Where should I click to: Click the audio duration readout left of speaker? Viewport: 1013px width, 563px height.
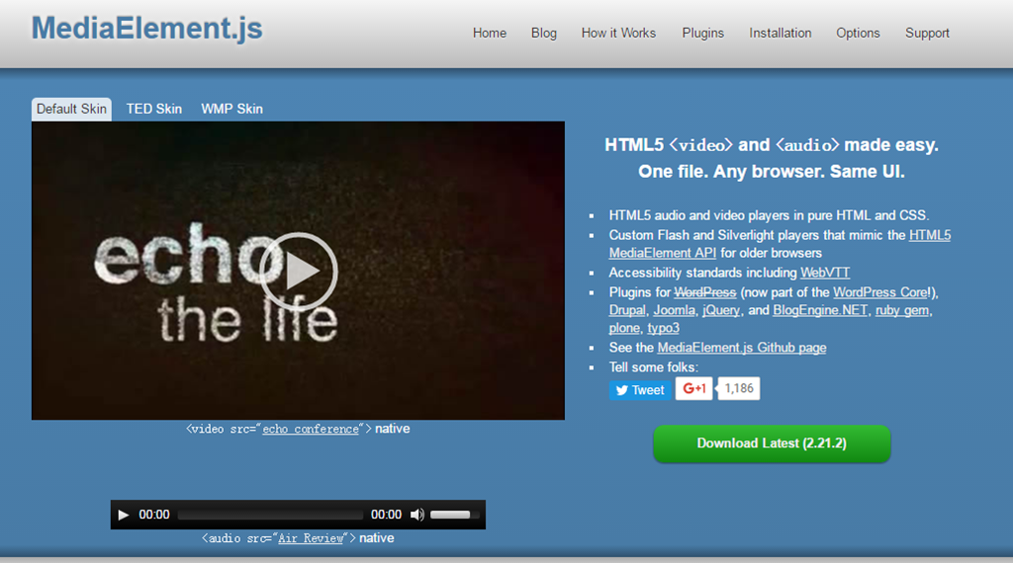pyautogui.click(x=386, y=515)
